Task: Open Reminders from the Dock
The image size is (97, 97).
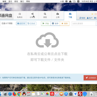Action: [38, 94]
